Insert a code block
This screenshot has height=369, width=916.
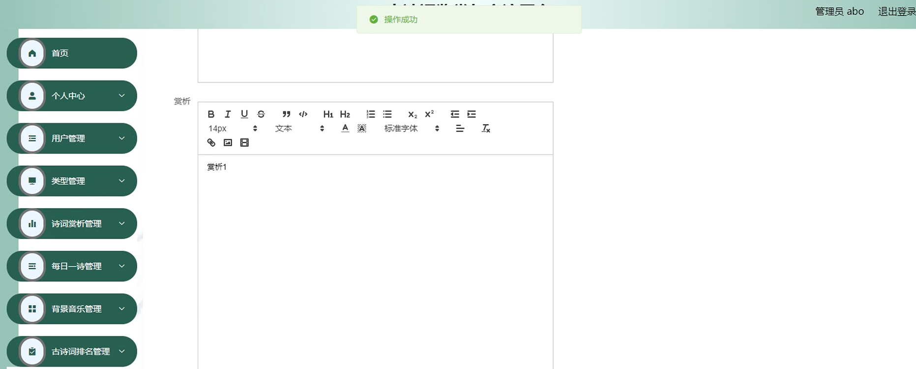(x=303, y=114)
